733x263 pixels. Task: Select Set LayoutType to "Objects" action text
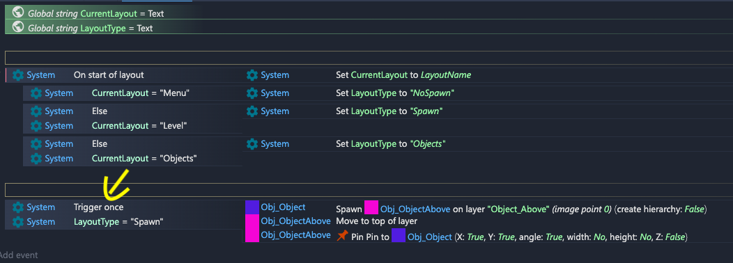click(x=391, y=144)
